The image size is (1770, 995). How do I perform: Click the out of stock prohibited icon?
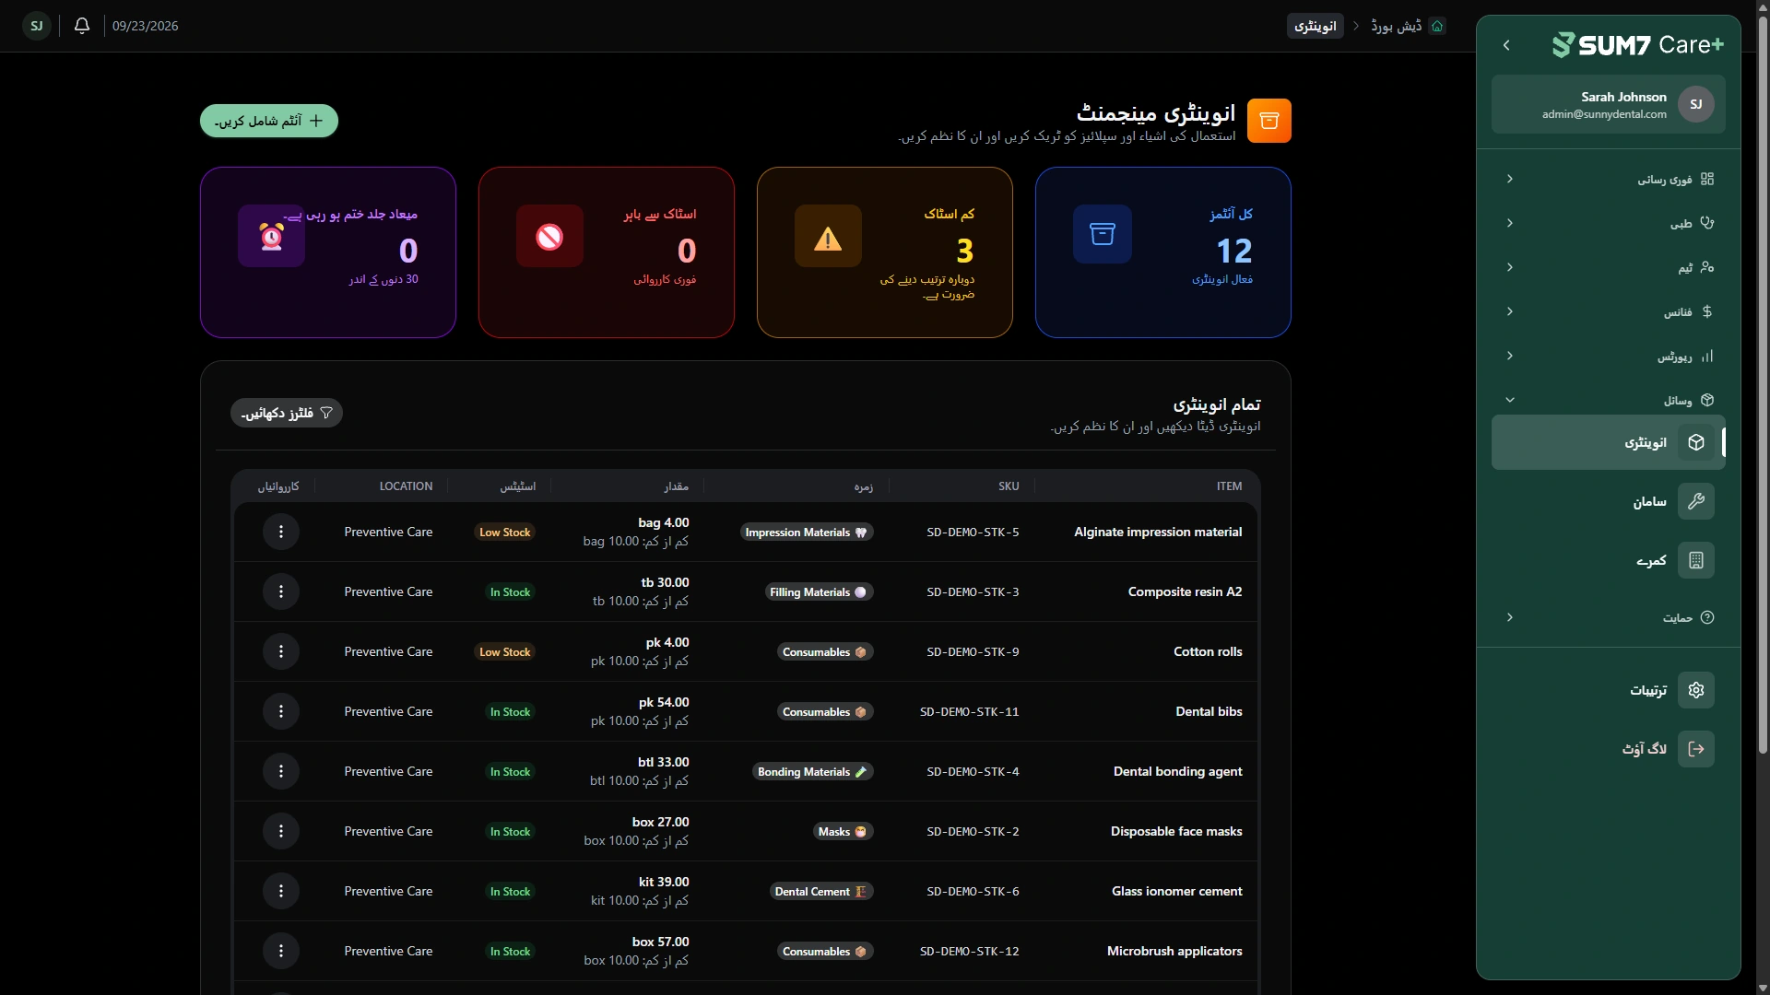(549, 237)
